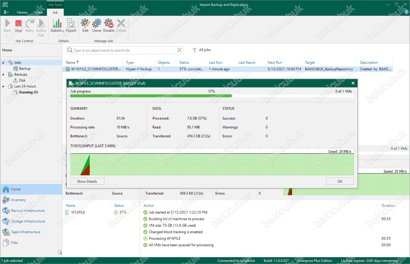
Task: Sort jobs by Last Run column
Action: (215, 63)
